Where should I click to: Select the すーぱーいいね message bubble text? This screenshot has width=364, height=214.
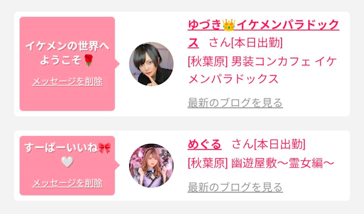[x=67, y=154]
